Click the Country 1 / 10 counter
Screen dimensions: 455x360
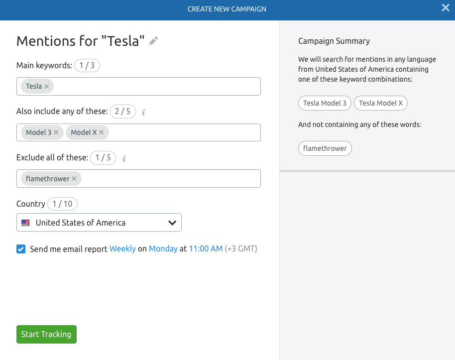(62, 204)
